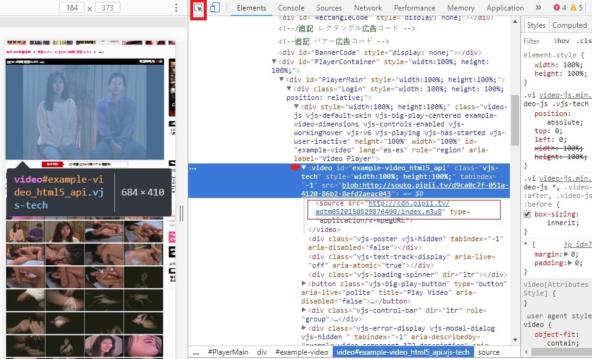592x359 pixels.
Task: Uncheck the box-sizing: inherit property checkbox
Action: (x=527, y=214)
